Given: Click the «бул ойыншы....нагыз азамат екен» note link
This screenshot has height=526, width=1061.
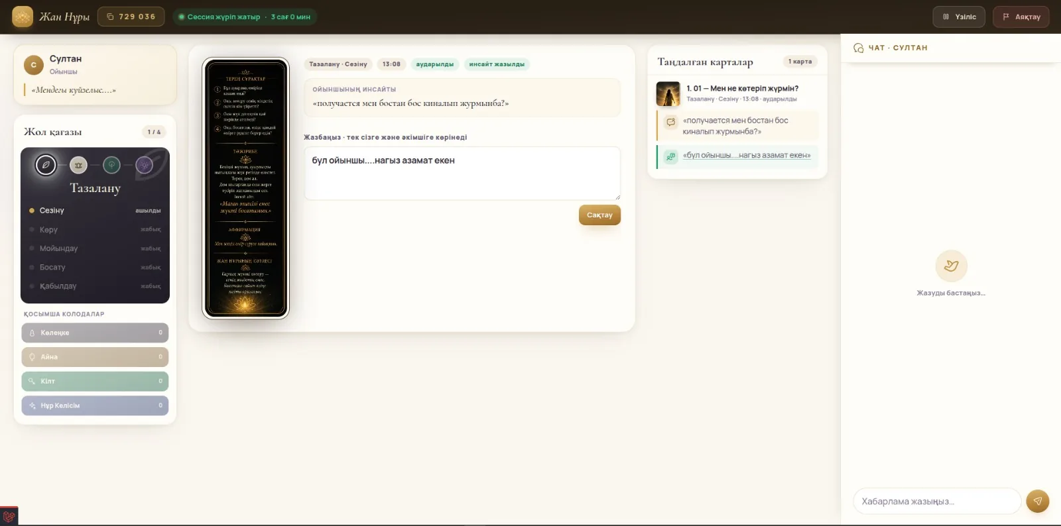Looking at the screenshot, I should coord(747,156).
